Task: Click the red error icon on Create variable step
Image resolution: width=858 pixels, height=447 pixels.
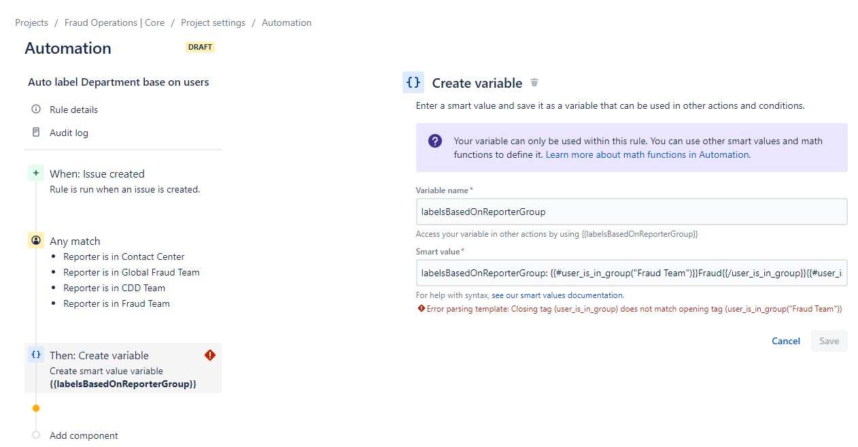Action: point(209,355)
